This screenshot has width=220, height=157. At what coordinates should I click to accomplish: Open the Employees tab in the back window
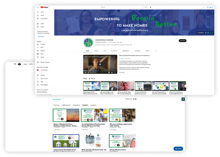tap(76, 105)
